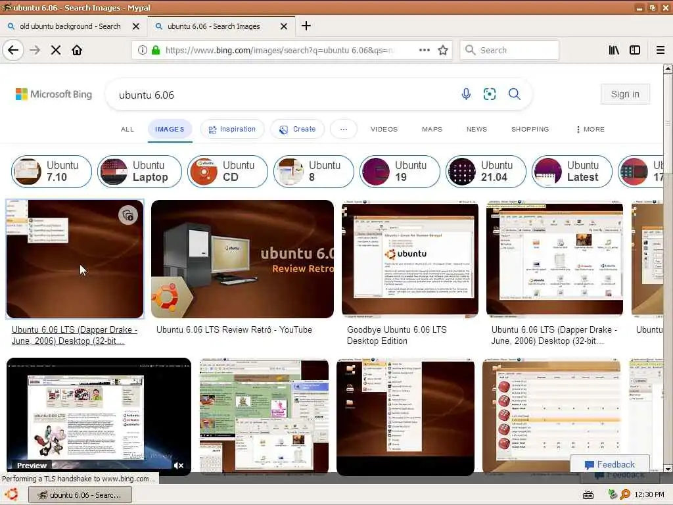Select the IMAGES tab
The image size is (673, 505).
point(170,130)
